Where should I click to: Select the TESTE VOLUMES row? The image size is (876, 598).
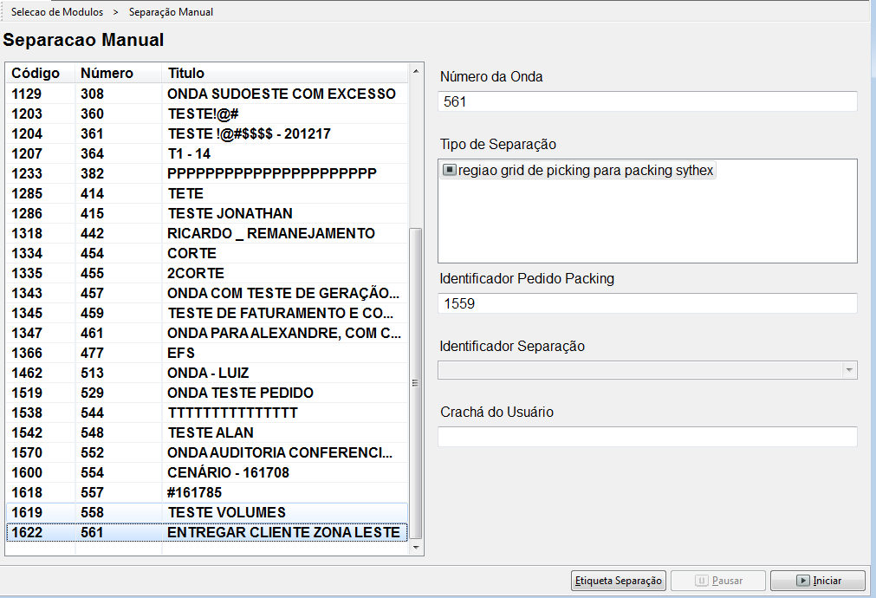coord(226,512)
